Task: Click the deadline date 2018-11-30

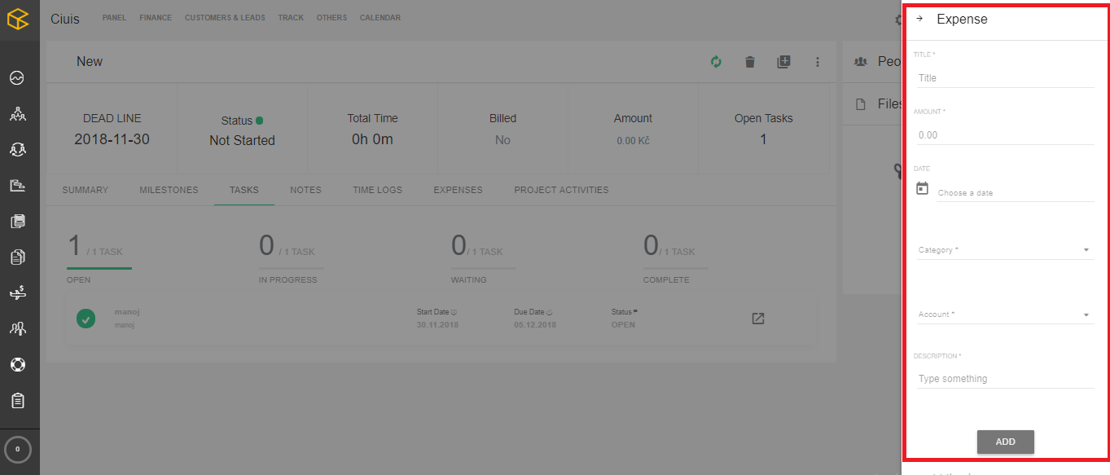Action: [x=112, y=139]
